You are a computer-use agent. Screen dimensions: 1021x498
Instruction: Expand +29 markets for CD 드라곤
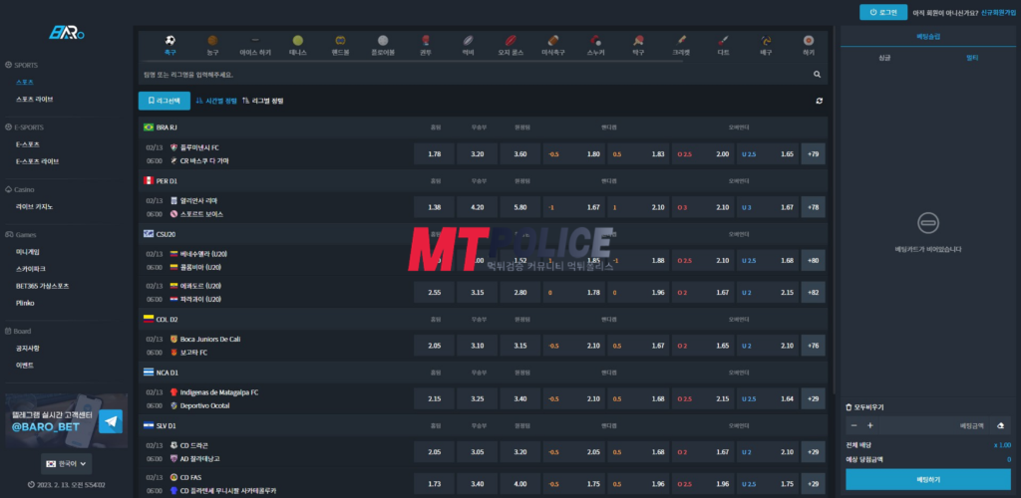point(813,452)
